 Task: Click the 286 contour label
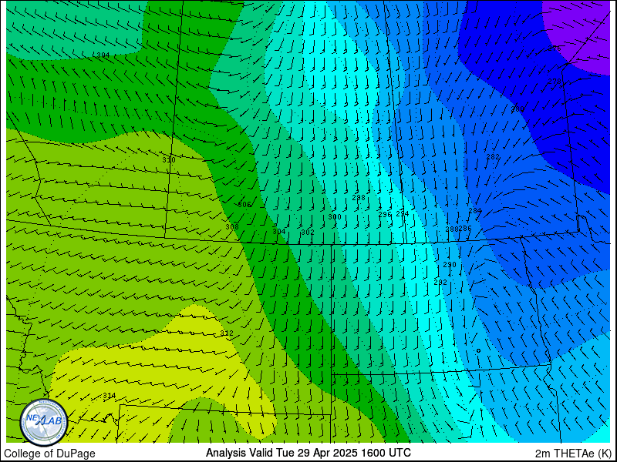point(465,228)
